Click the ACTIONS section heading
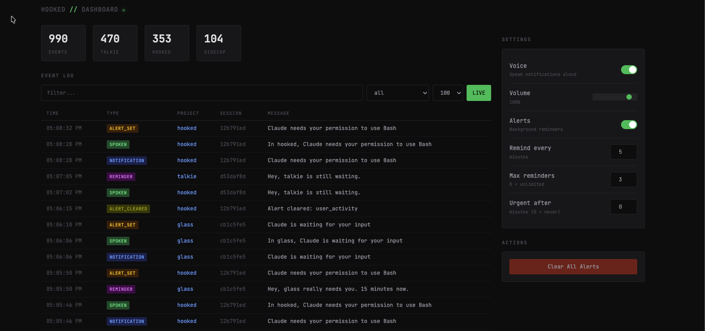The image size is (705, 331). tap(514, 243)
